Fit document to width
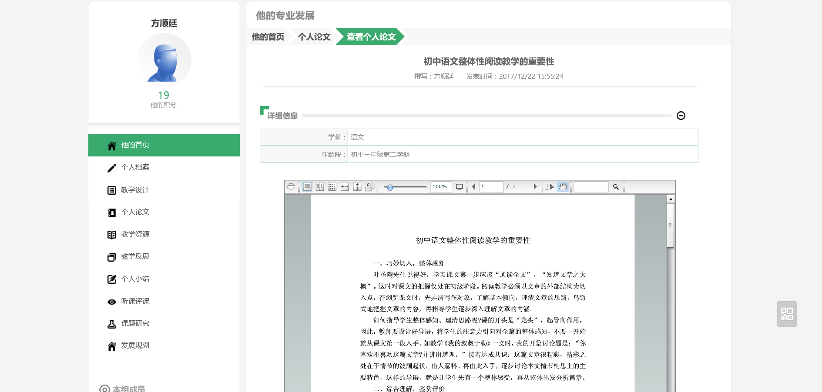 coord(345,187)
